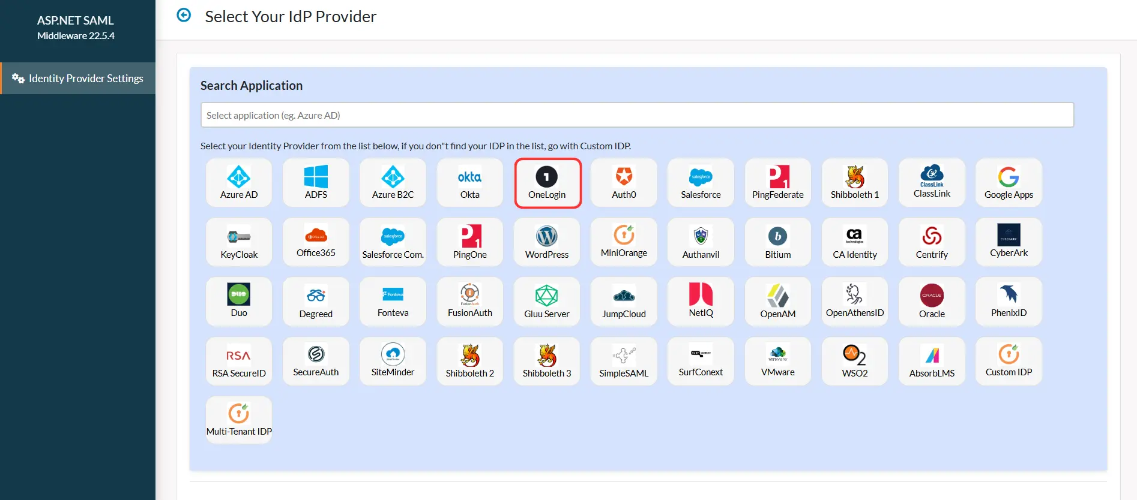Choose the Salesforce Com. tile

(393, 242)
